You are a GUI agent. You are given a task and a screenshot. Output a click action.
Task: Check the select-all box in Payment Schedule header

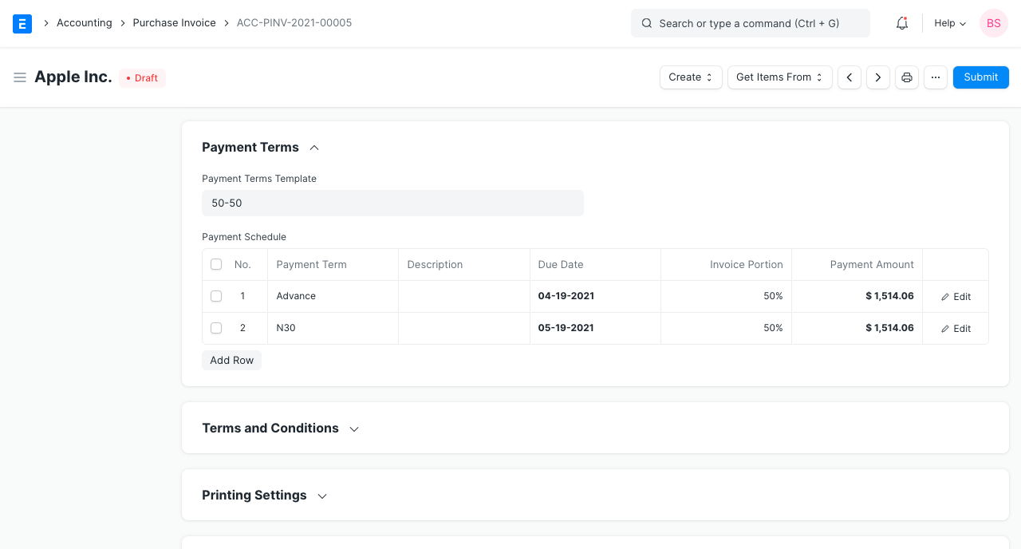click(x=215, y=264)
